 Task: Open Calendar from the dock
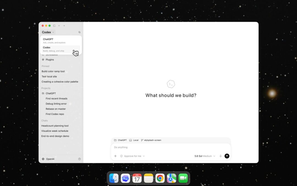coord(137,178)
